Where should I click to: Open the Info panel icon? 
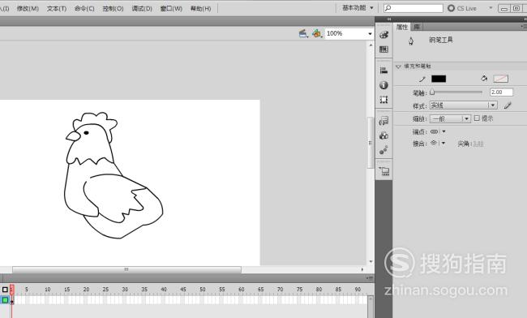pos(383,85)
